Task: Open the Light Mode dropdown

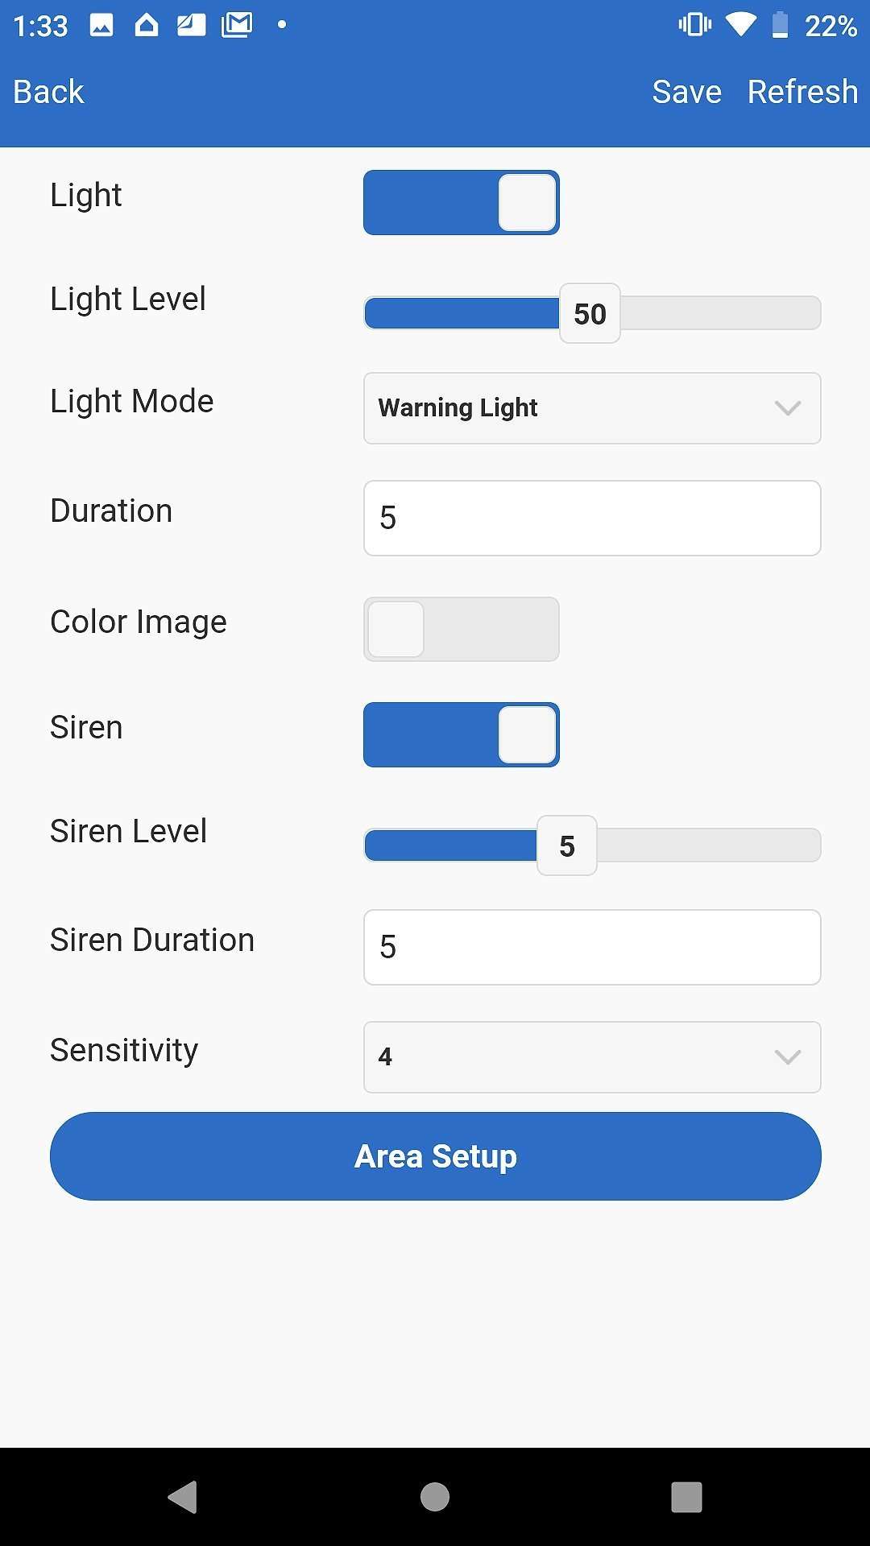Action: 591,408
